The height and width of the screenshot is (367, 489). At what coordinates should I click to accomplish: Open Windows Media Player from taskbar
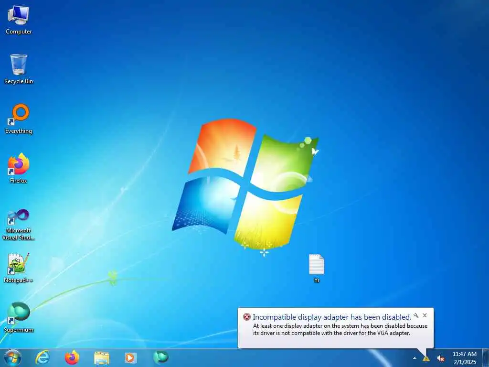[130, 357]
